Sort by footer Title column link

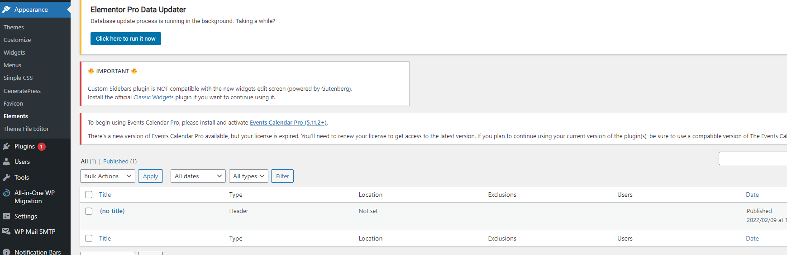(x=105, y=238)
